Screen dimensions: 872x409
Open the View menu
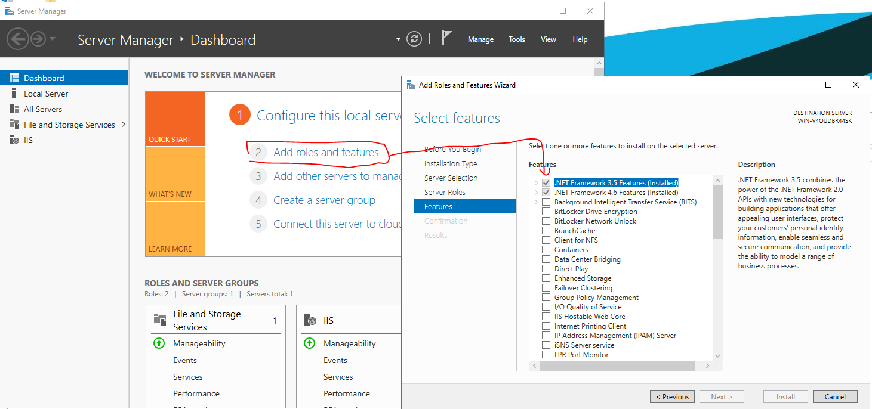[549, 39]
